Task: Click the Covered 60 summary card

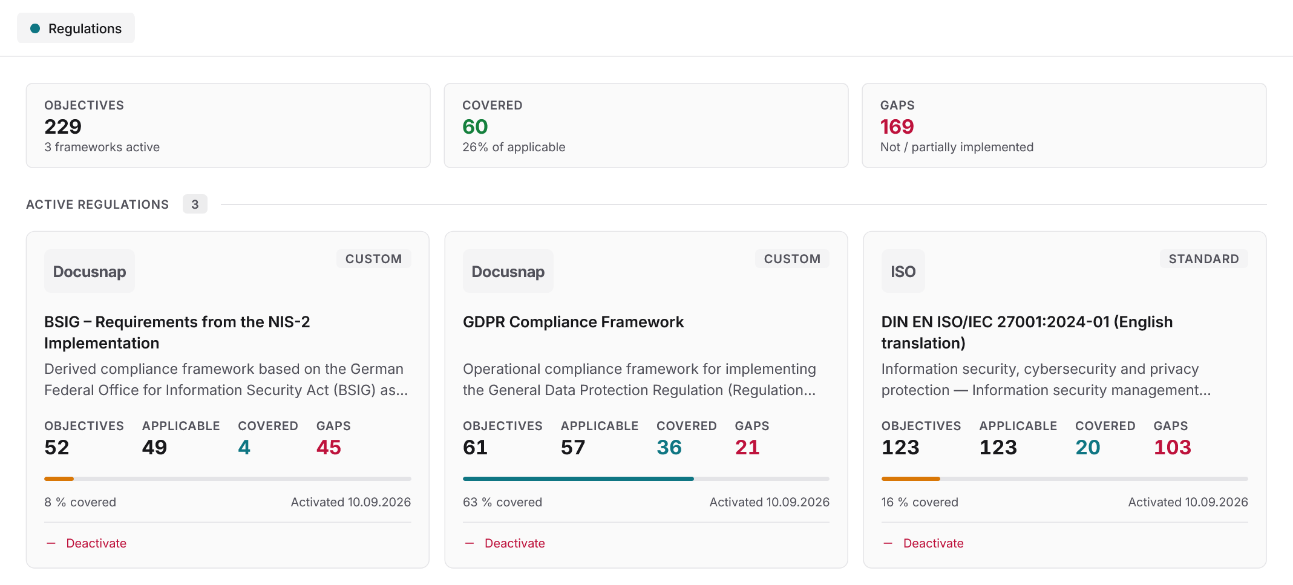Action: point(646,125)
